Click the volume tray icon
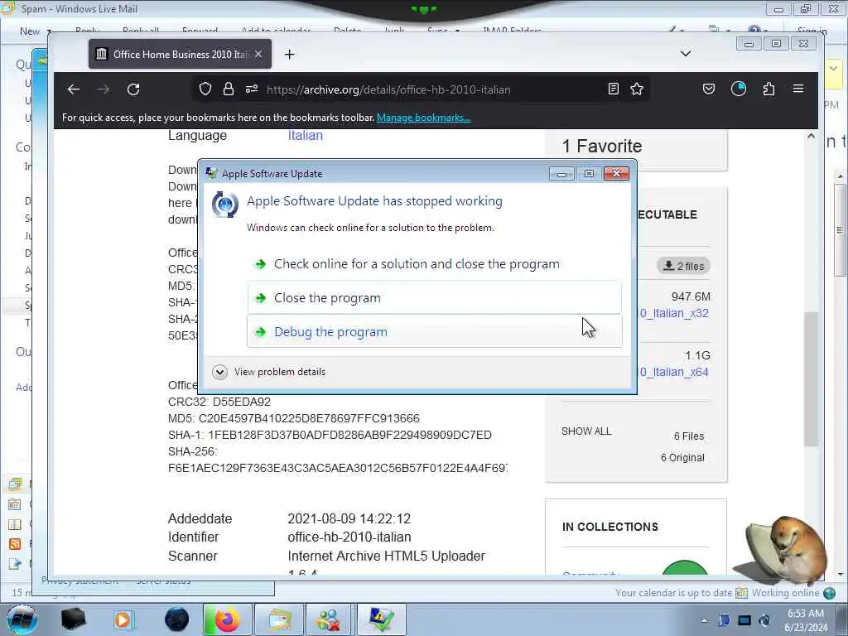 point(764,620)
